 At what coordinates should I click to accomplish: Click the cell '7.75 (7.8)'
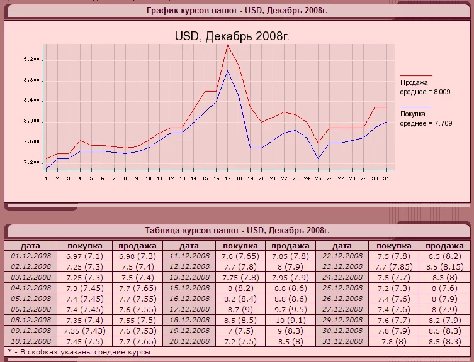click(240, 277)
